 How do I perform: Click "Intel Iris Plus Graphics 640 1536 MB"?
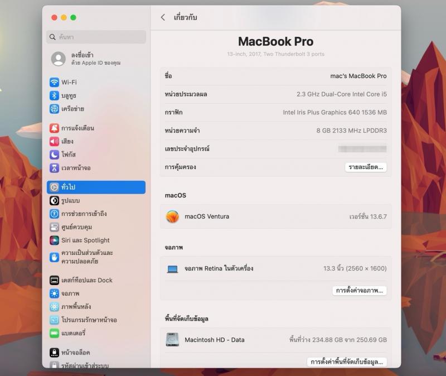point(335,113)
